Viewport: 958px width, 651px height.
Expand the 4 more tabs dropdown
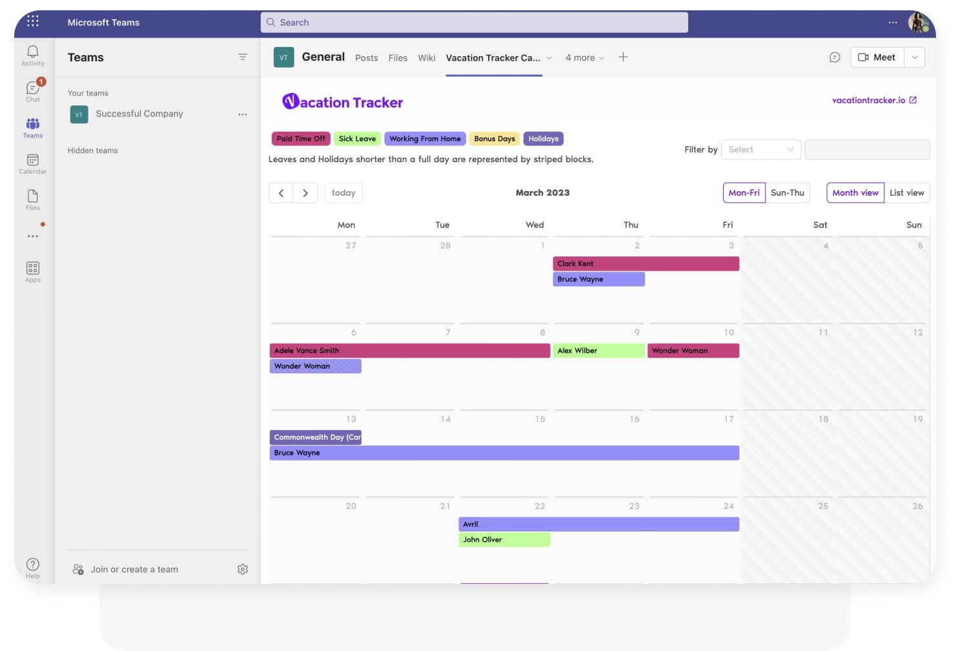pyautogui.click(x=585, y=57)
